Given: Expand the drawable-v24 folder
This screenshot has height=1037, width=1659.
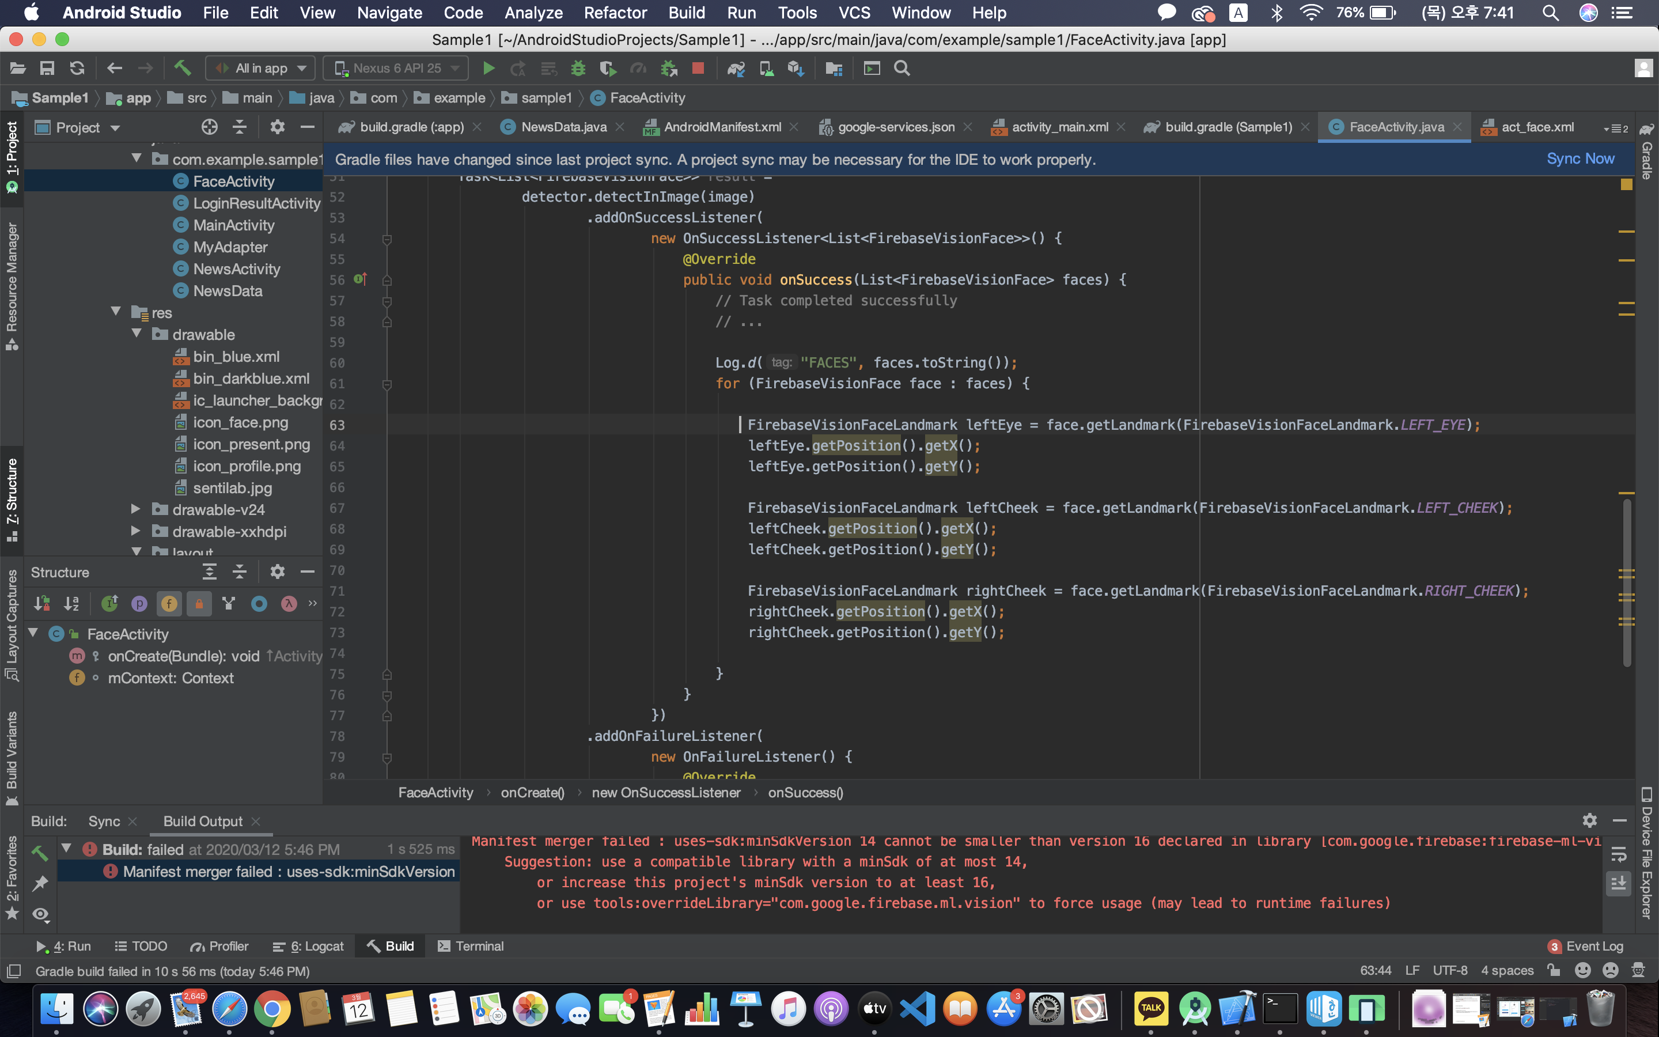Looking at the screenshot, I should click(x=136, y=510).
